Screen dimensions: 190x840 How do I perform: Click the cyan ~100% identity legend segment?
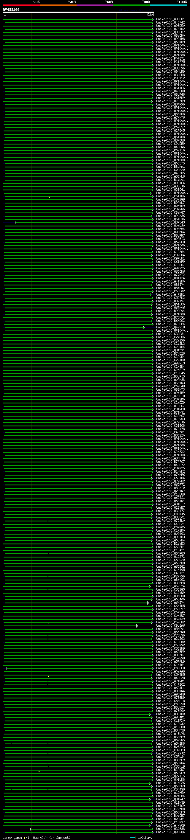click(x=169, y=5)
